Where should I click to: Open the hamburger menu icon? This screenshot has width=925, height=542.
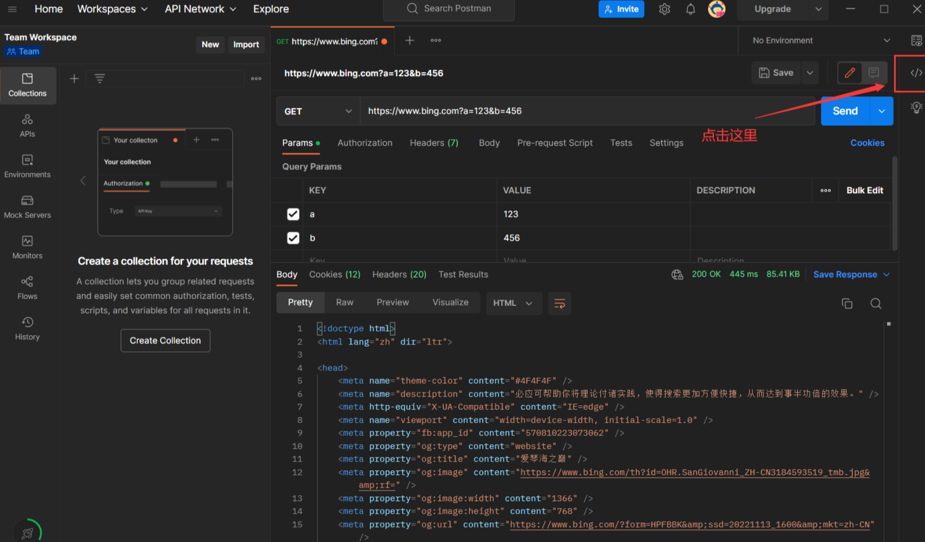coord(13,9)
